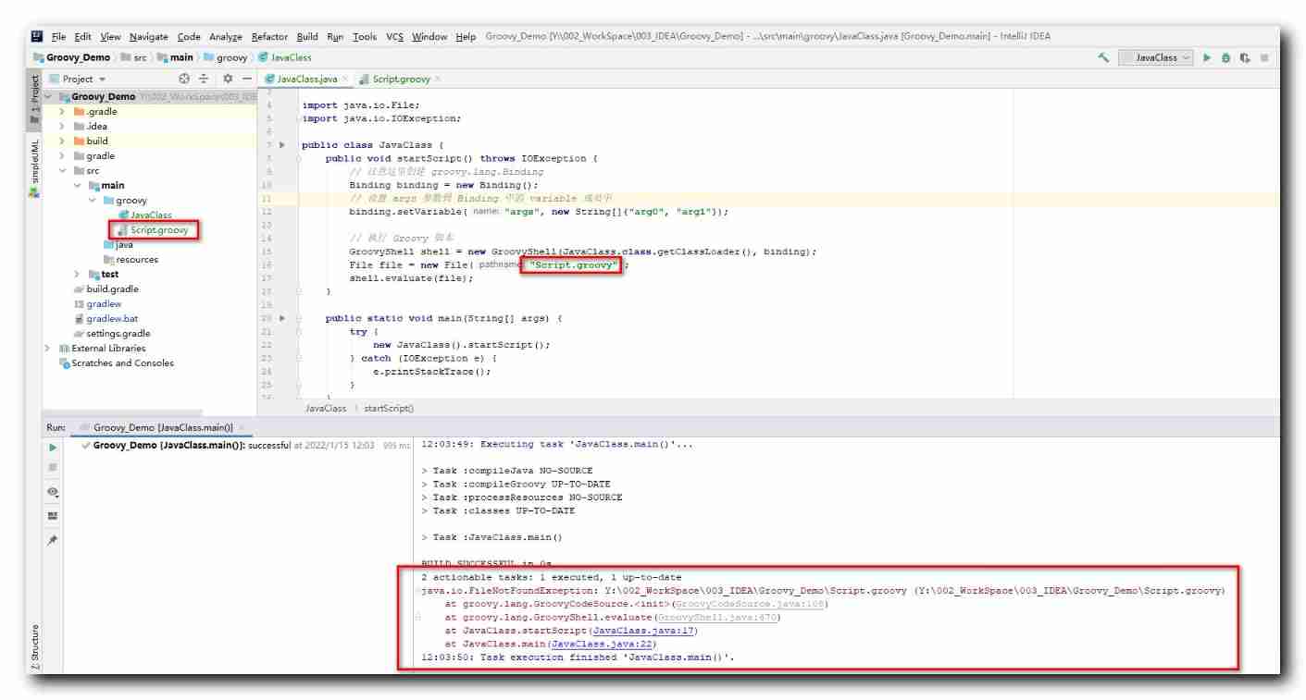Image resolution: width=1306 pixels, height=700 pixels.
Task: Click the layout icon in Run panel sidebar
Action: click(53, 515)
